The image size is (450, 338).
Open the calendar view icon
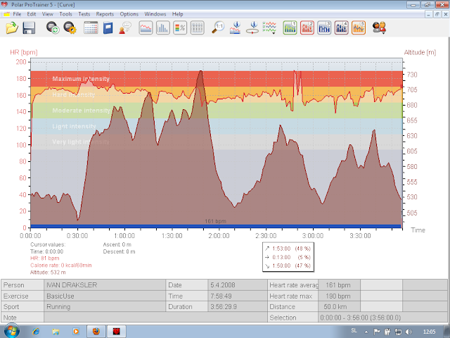(x=91, y=28)
